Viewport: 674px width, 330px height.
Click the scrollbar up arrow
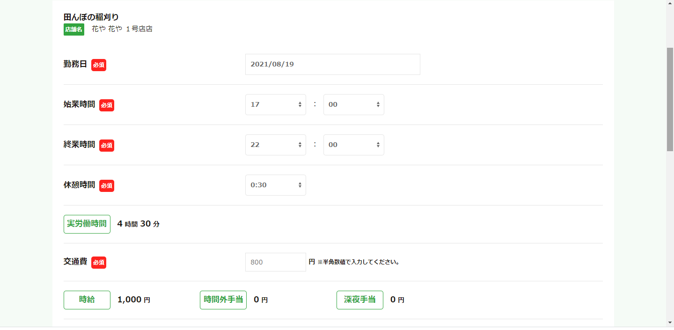(x=670, y=4)
